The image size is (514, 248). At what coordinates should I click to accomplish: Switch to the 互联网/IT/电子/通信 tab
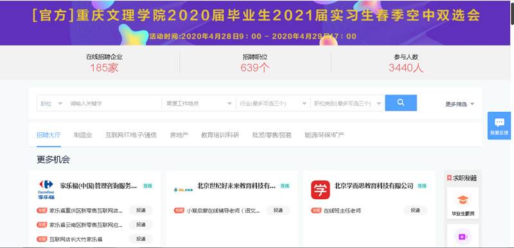point(131,135)
